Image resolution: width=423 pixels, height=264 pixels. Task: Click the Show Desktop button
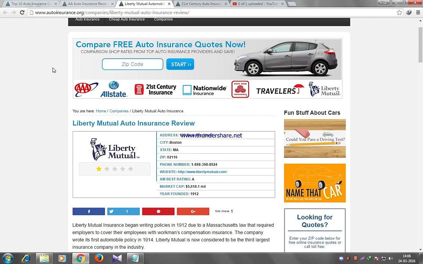(421, 258)
